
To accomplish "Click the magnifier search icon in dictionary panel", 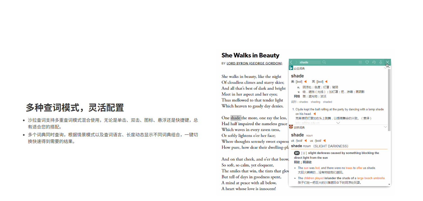I will [324, 62].
